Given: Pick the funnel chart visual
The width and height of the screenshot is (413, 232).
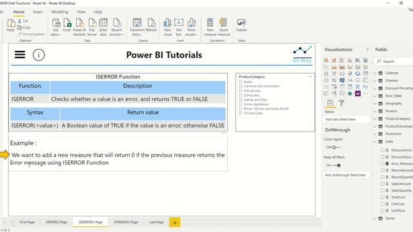Looking at the screenshot, I should pyautogui.click(x=334, y=73).
